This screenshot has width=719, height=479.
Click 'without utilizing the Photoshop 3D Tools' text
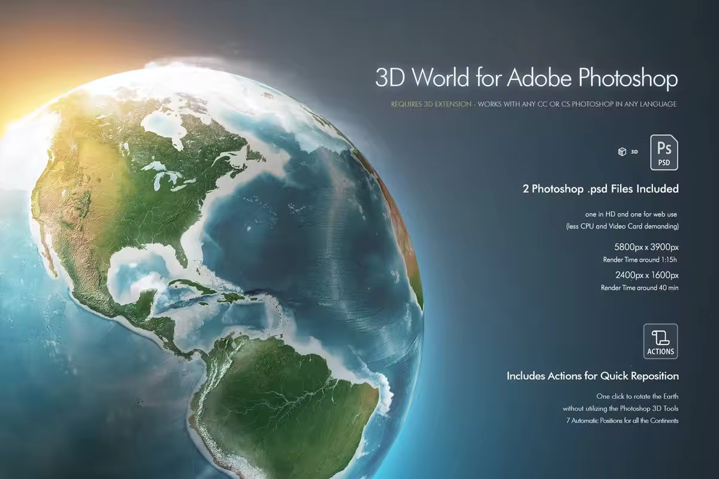620,408
